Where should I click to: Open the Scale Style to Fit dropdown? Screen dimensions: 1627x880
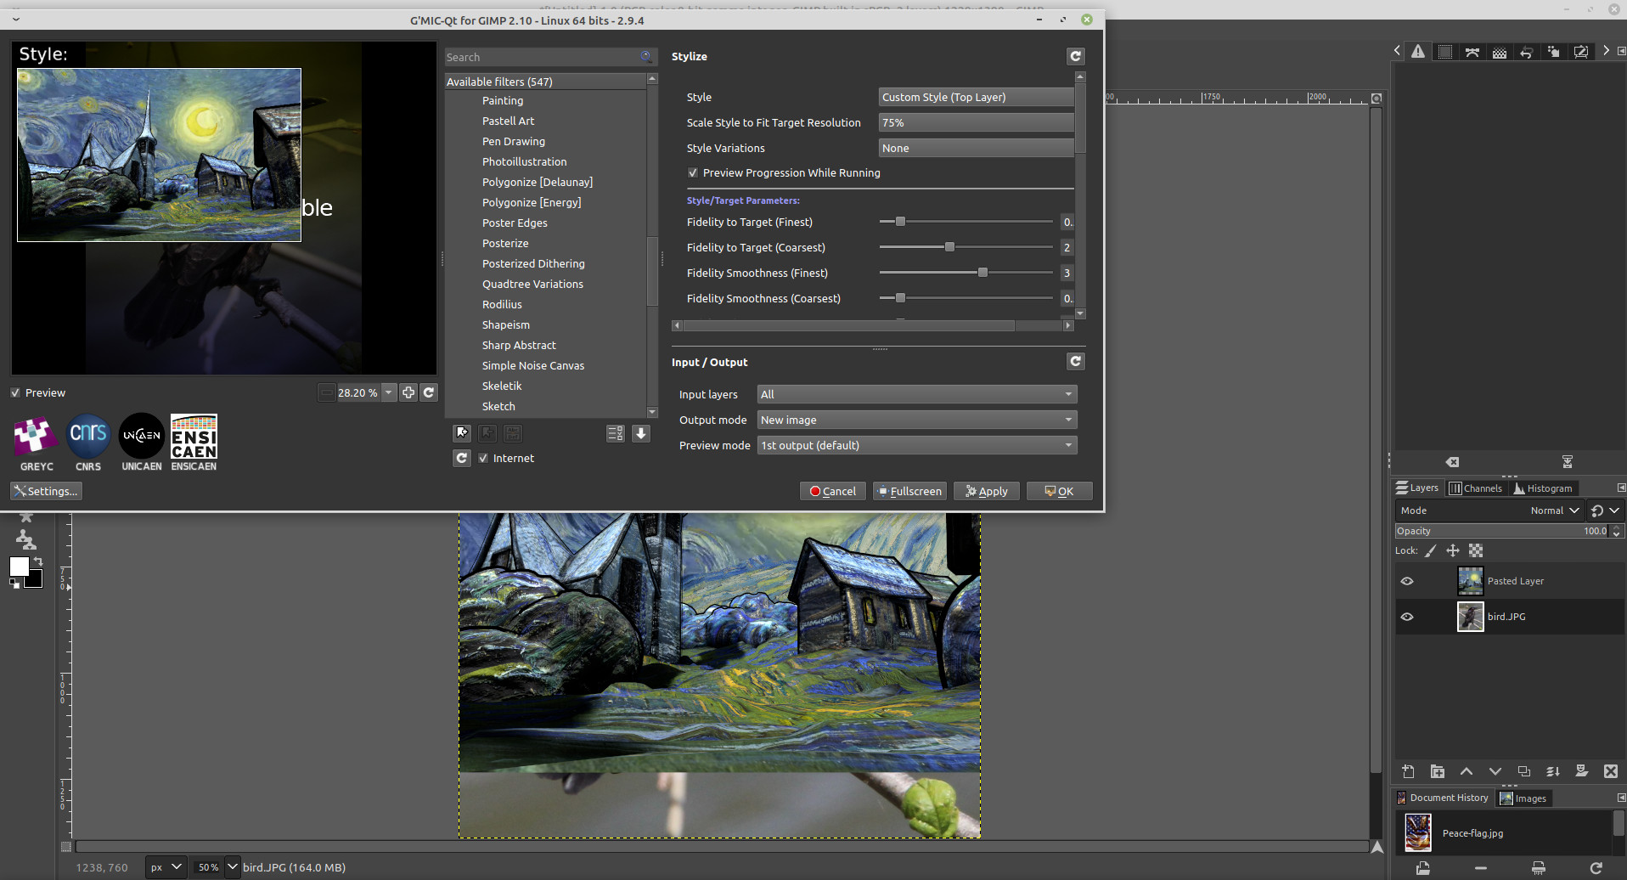(976, 122)
